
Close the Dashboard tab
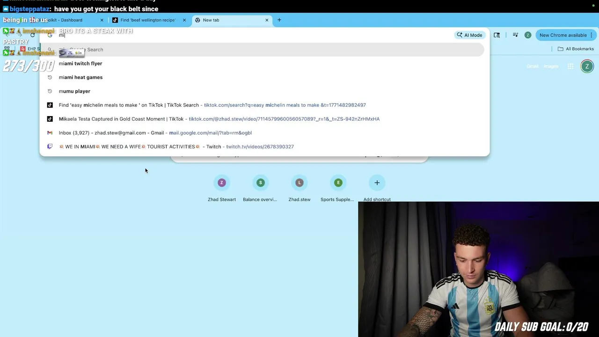102,20
